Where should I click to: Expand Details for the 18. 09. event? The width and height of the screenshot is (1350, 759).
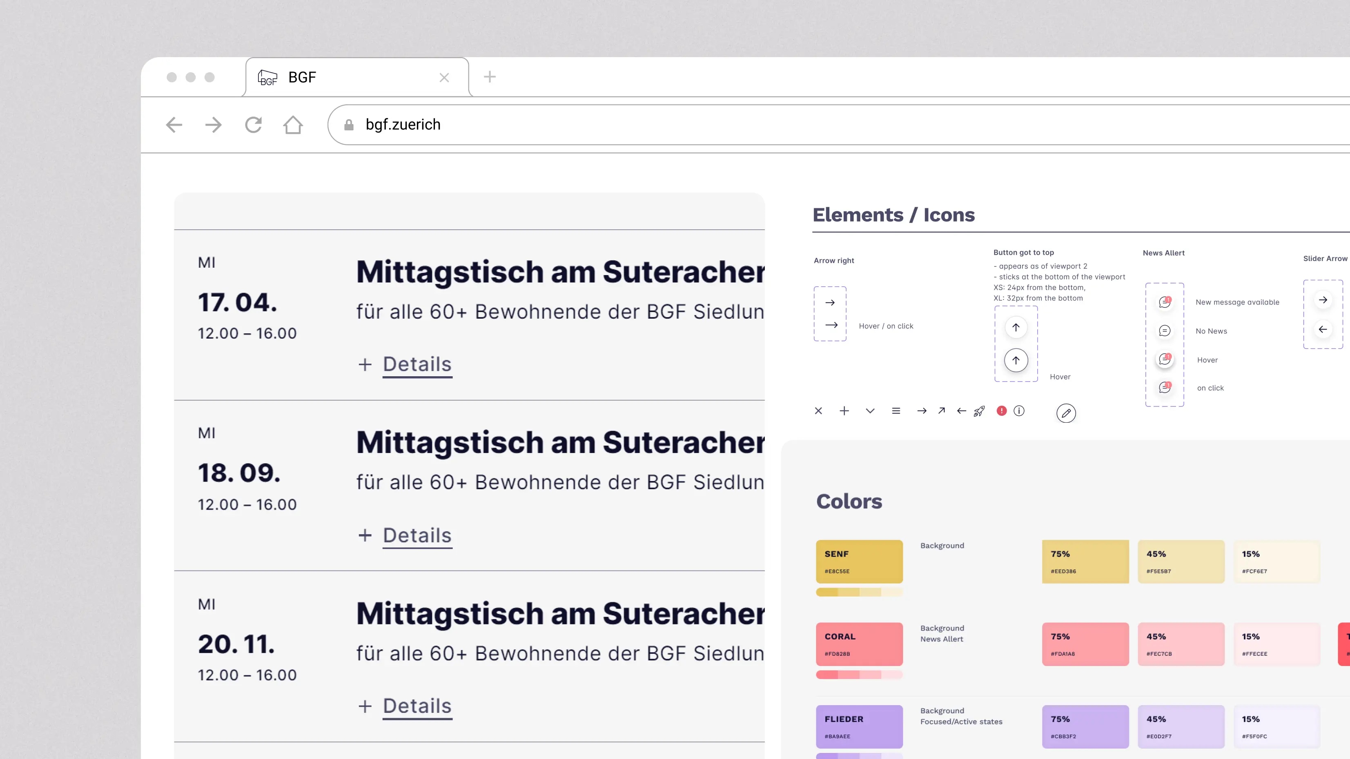417,535
